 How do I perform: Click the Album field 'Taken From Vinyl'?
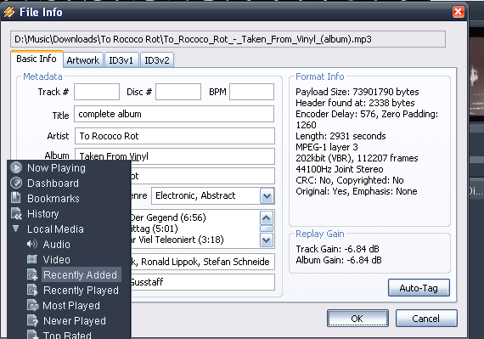(x=174, y=156)
